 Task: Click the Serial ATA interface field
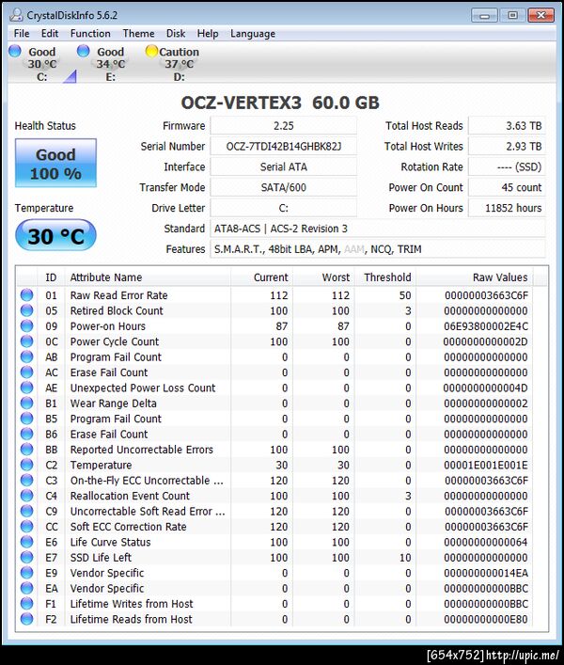[284, 166]
